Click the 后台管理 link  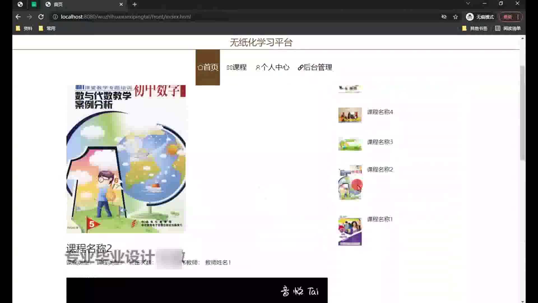[x=315, y=67]
